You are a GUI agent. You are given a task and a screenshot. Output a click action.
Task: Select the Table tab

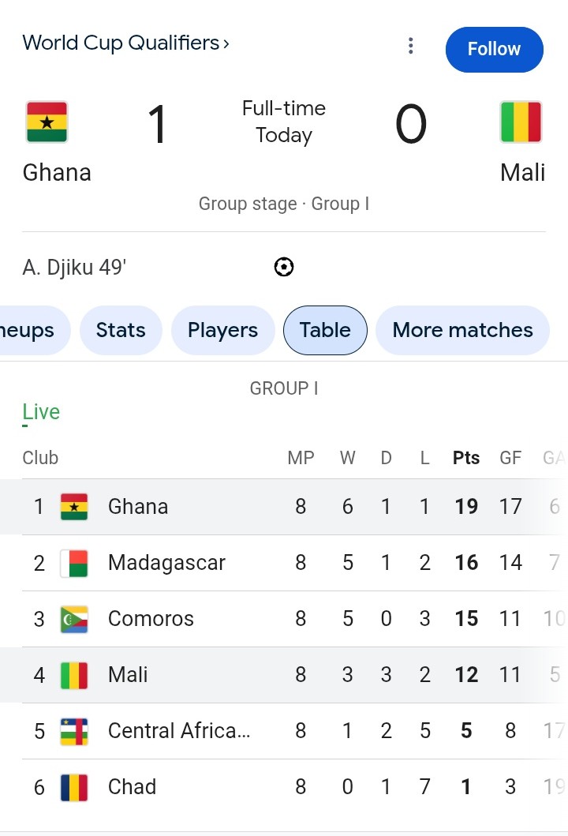pyautogui.click(x=325, y=330)
